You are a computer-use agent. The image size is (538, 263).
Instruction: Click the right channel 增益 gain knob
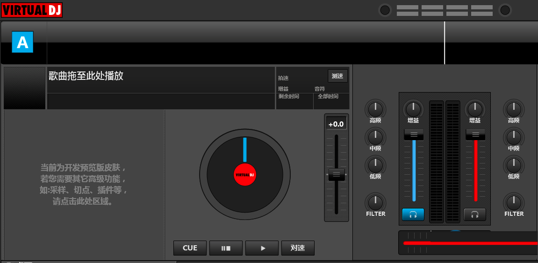click(475, 109)
